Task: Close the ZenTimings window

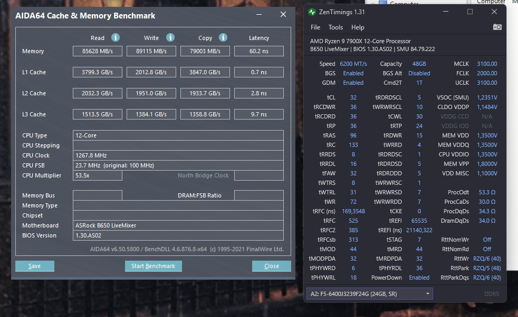Action: (x=494, y=12)
